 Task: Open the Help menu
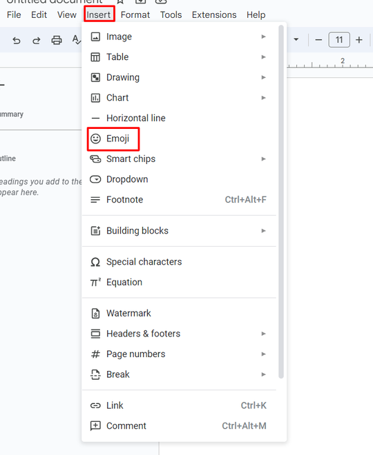[x=256, y=14]
